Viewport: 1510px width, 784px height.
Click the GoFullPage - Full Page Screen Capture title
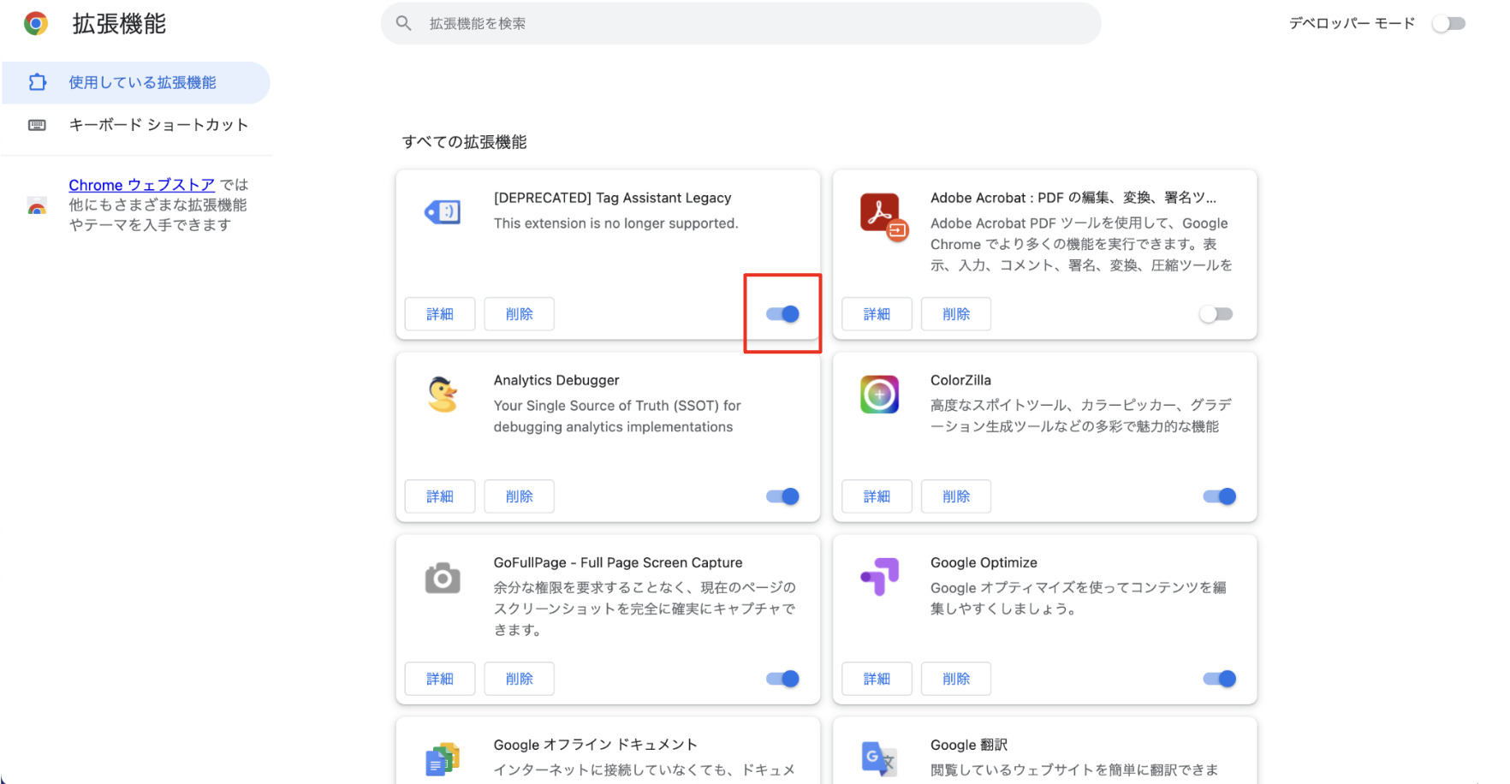pyautogui.click(x=618, y=562)
